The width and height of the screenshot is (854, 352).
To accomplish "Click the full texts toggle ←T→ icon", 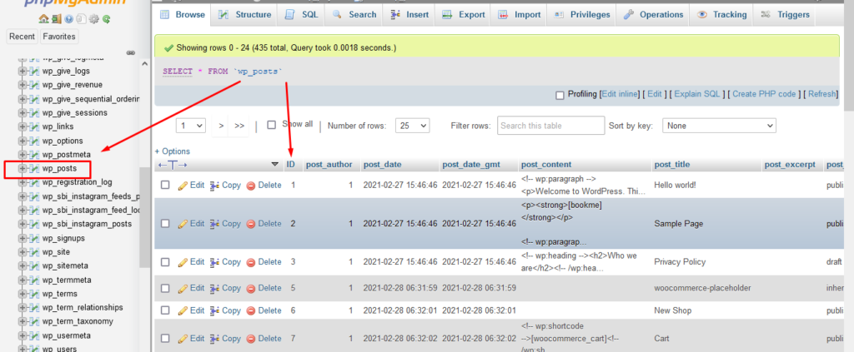I will 172,165.
